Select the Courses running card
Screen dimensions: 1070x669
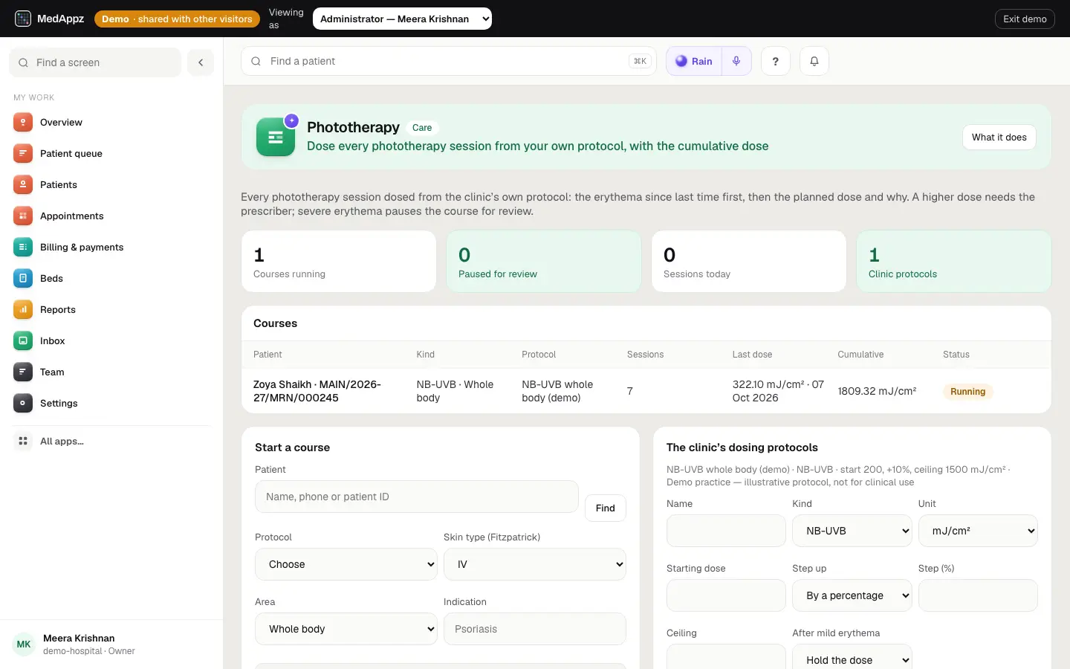339,261
